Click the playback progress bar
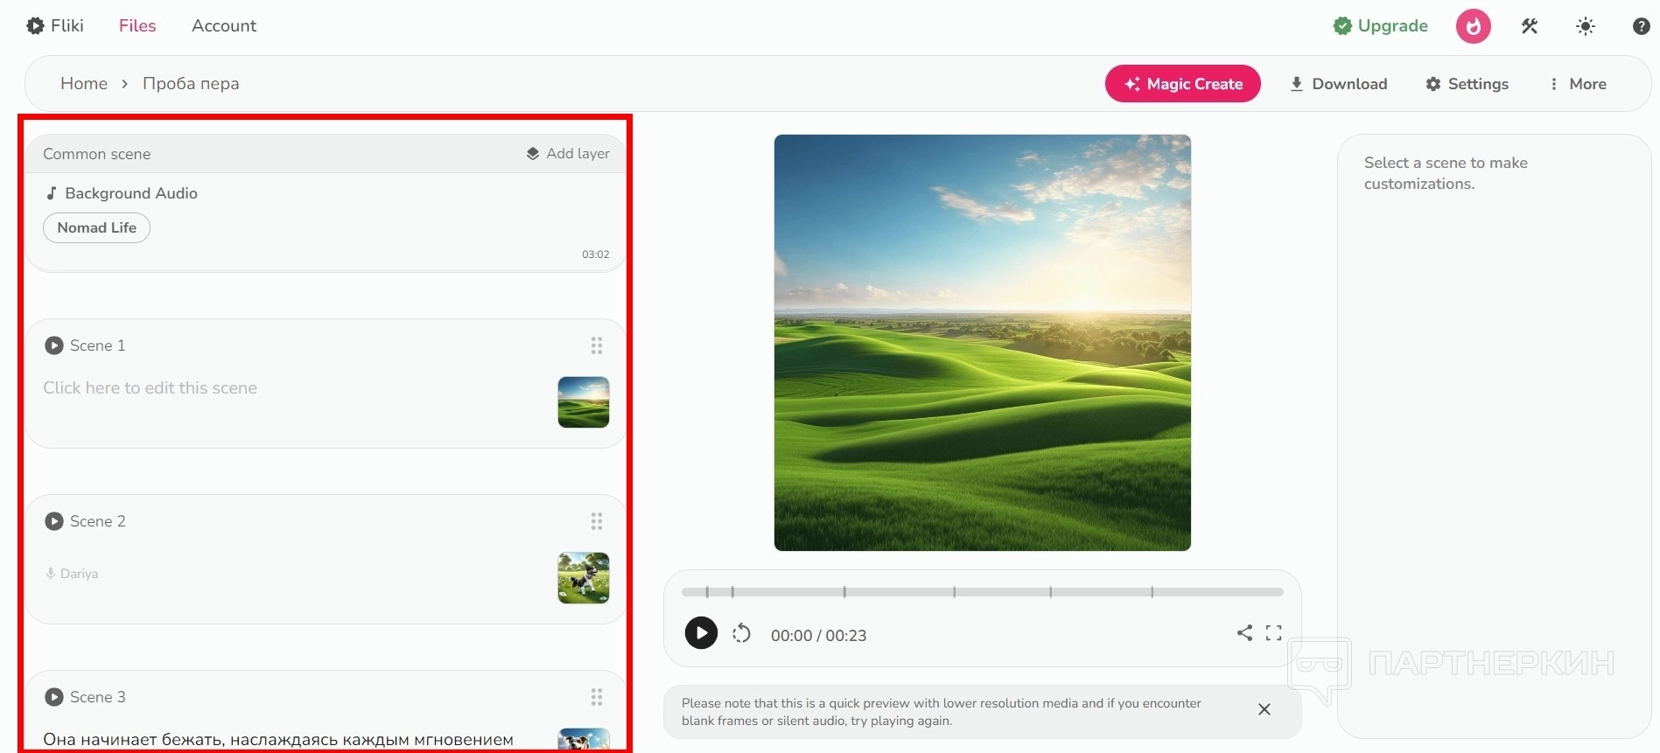 point(983,592)
